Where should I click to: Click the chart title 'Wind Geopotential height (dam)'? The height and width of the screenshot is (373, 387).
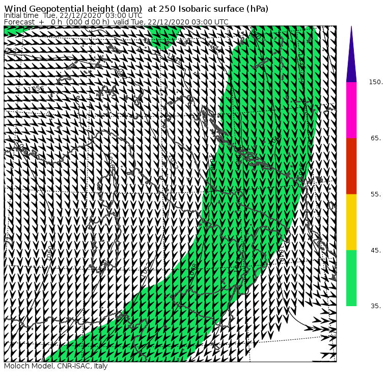(x=73, y=9)
